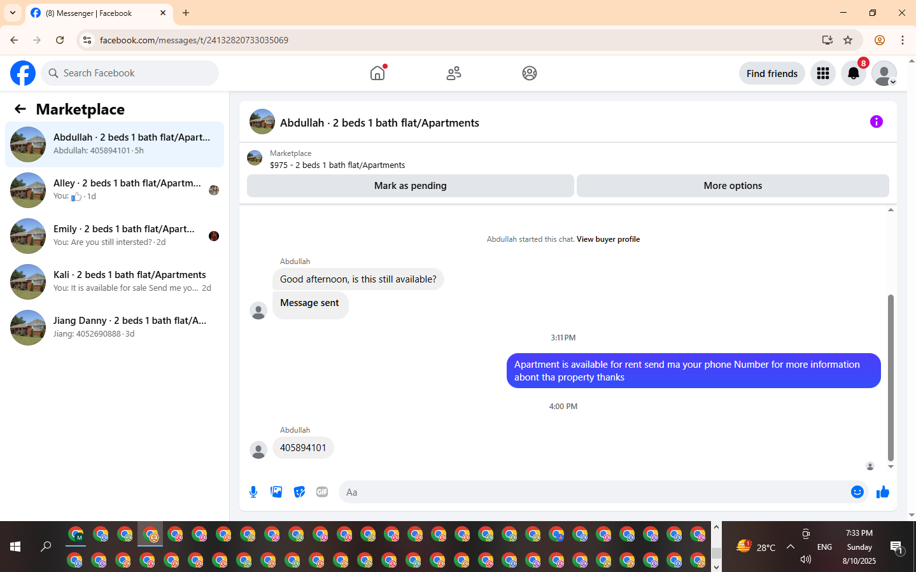Click the browser Back arrow
This screenshot has width=916, height=572.
click(14, 40)
